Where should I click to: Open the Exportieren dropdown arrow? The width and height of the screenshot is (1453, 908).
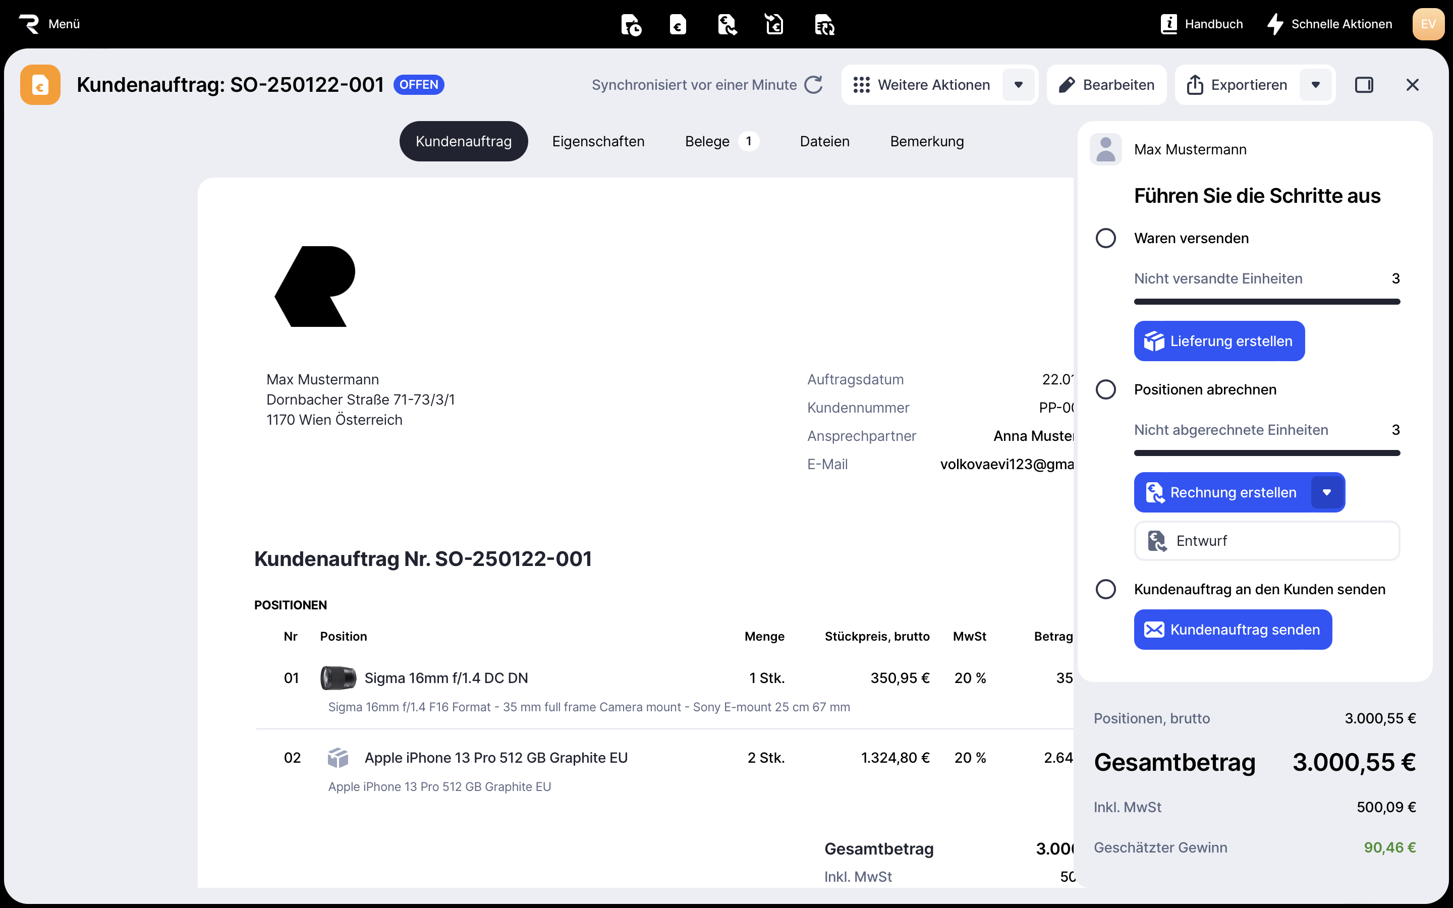[x=1315, y=85]
